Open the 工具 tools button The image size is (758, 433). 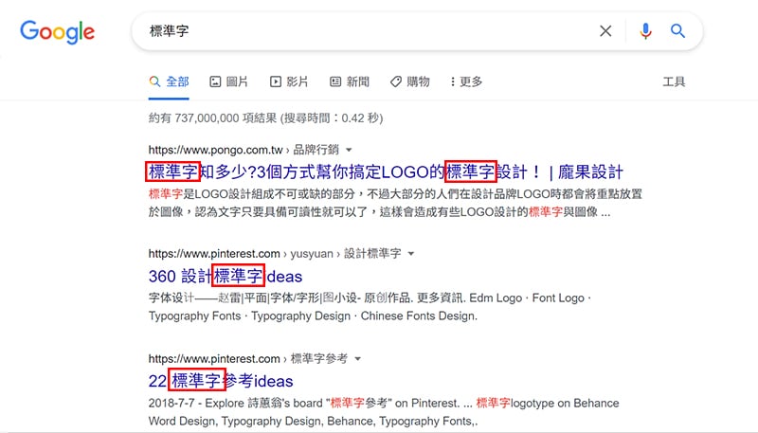pyautogui.click(x=674, y=82)
